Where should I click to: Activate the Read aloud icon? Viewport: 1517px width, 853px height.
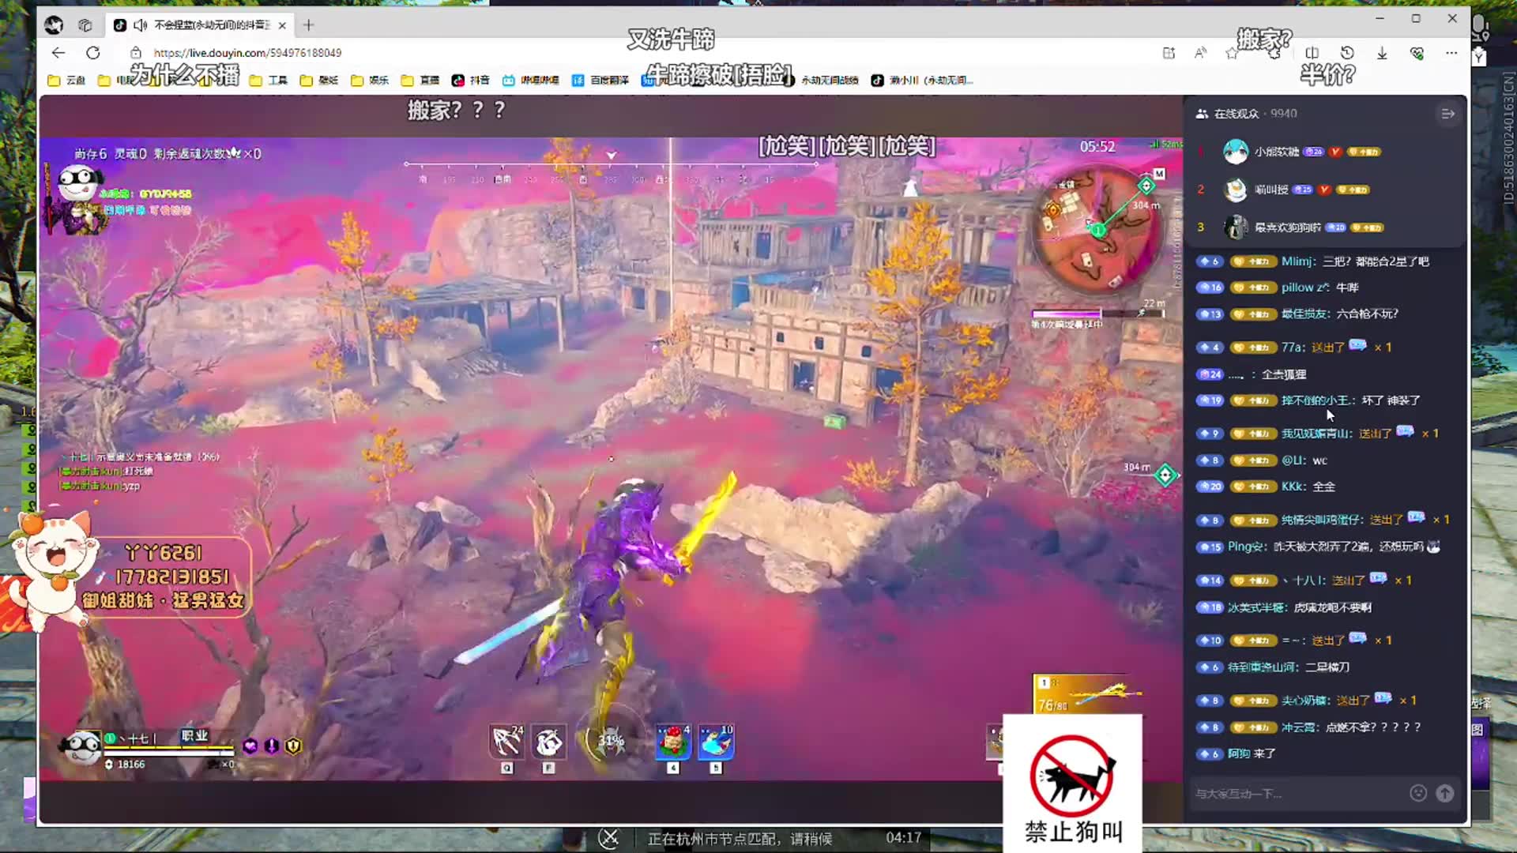[x=1200, y=53]
